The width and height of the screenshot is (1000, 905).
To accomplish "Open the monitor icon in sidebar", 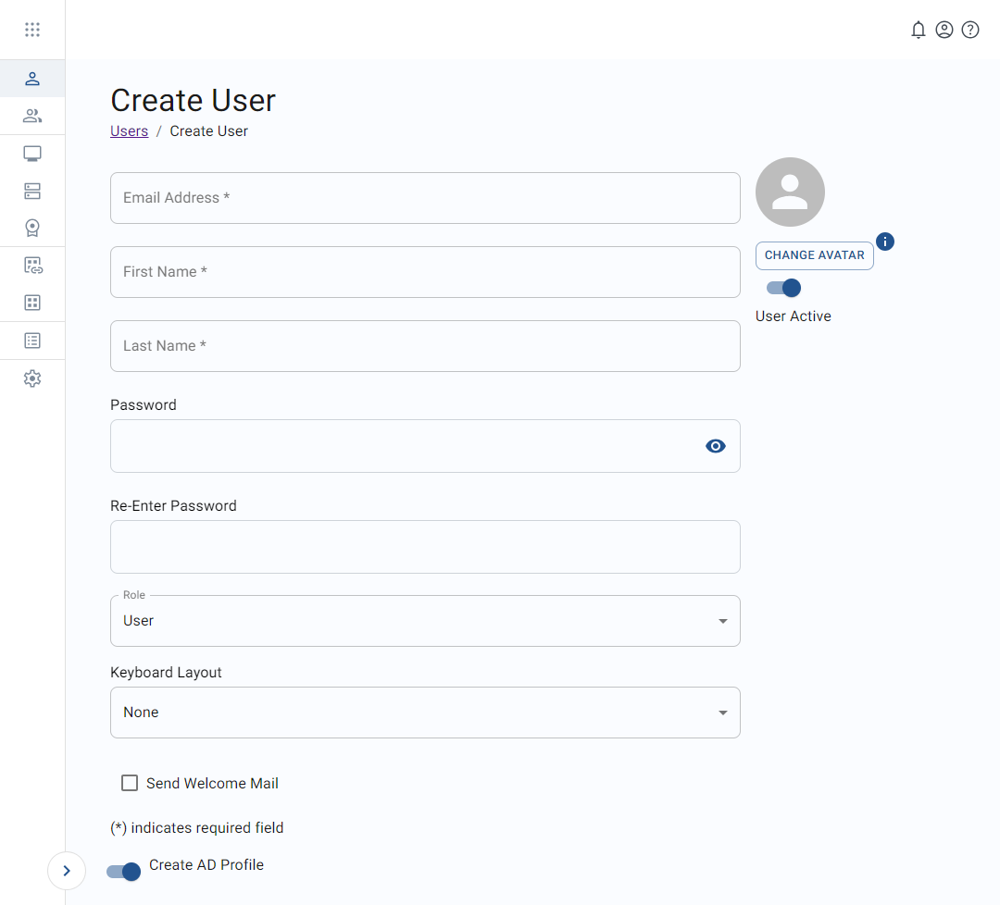I will (32, 154).
